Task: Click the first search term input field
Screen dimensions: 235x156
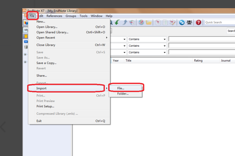Action: point(202,39)
